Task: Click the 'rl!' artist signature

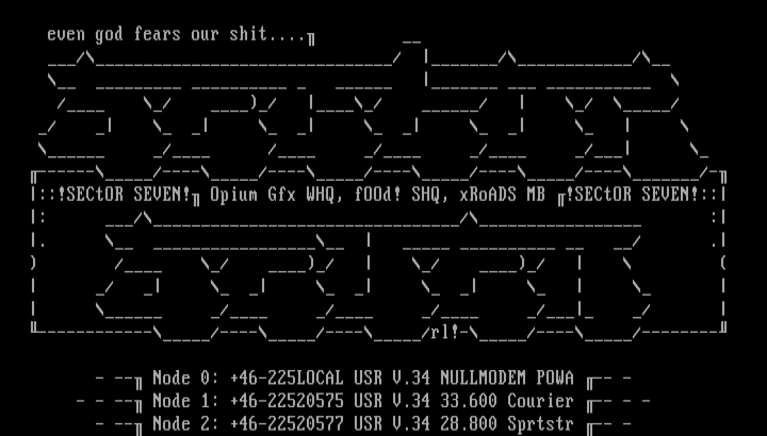Action: pos(445,332)
